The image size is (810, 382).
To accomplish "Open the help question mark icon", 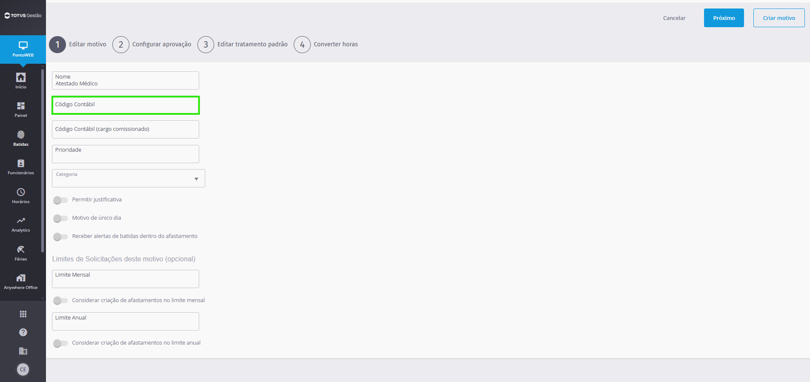I will click(23, 332).
